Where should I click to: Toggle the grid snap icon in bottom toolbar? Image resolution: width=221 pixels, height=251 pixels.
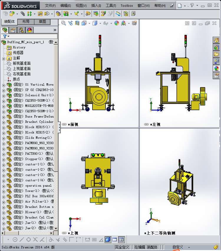[x=94, y=239]
